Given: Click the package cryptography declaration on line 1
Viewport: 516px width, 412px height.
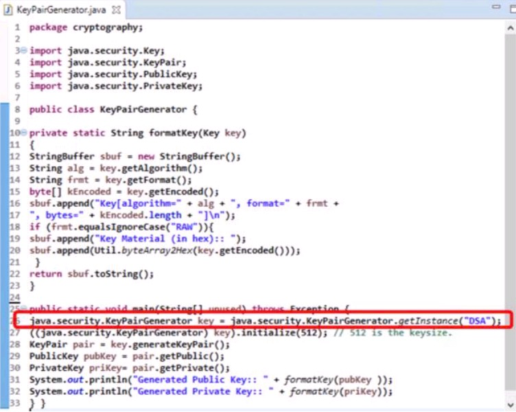Looking at the screenshot, I should tap(86, 27).
